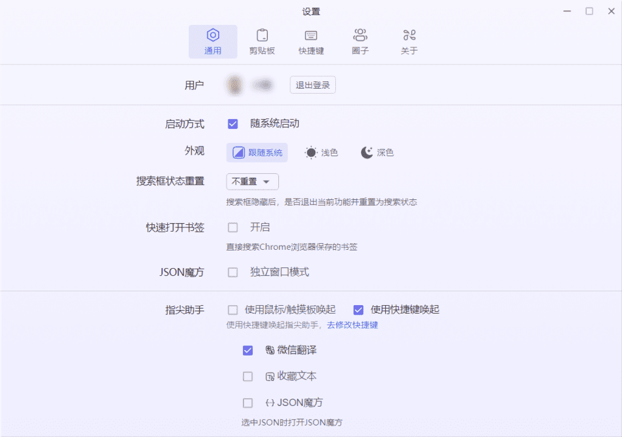Screen dimensions: 622x437
Task: Open the 剪贴板 clipboard tab icon
Action: (262, 35)
